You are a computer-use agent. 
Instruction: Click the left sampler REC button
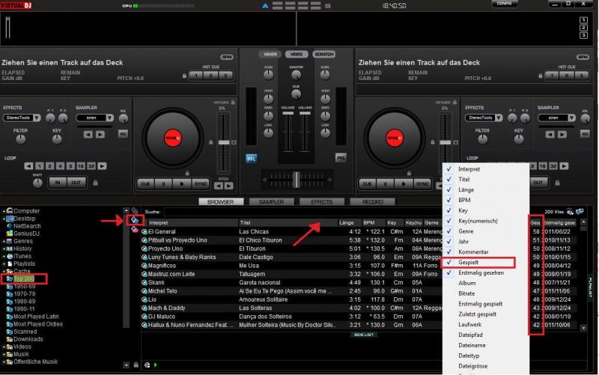pyautogui.click(x=124, y=134)
